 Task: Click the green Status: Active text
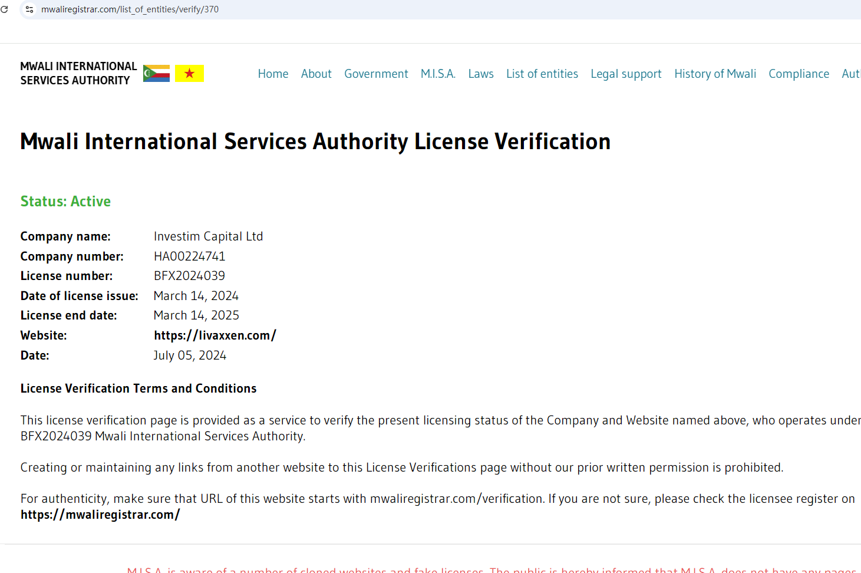(x=65, y=202)
